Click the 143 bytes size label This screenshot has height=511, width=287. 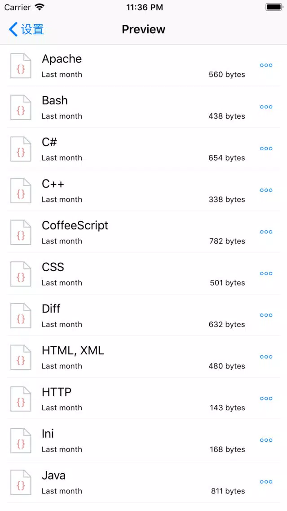(227, 408)
